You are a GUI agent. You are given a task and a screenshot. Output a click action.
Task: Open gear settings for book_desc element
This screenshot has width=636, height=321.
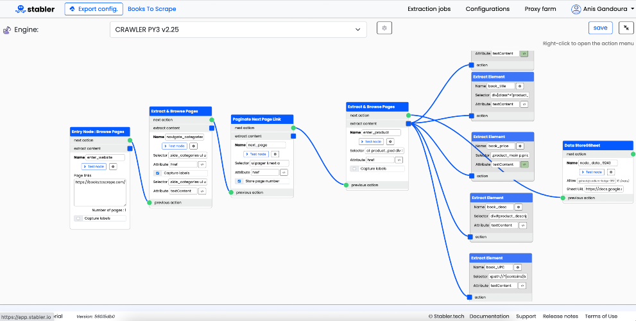click(519, 207)
